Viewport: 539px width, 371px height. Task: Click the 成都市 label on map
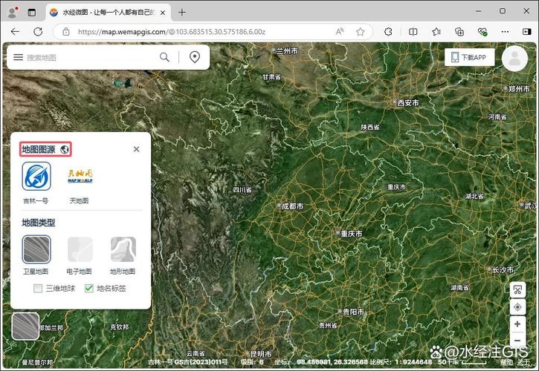click(292, 206)
